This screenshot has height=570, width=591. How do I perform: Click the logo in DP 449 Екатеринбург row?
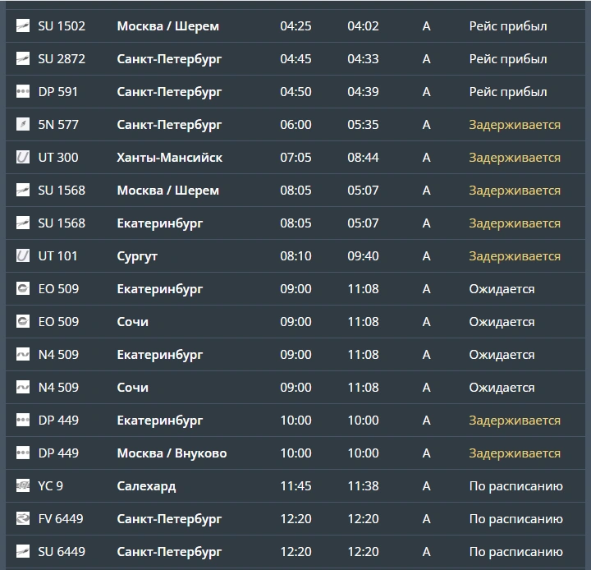point(23,420)
